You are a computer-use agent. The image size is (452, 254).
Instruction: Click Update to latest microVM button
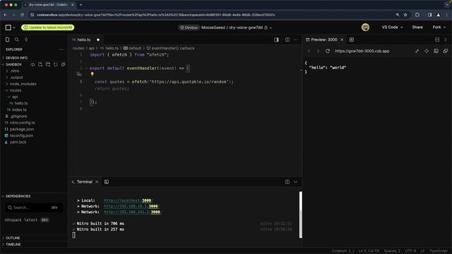point(48,28)
